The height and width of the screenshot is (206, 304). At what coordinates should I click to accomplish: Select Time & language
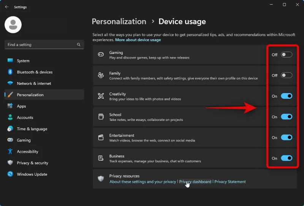pos(44,129)
